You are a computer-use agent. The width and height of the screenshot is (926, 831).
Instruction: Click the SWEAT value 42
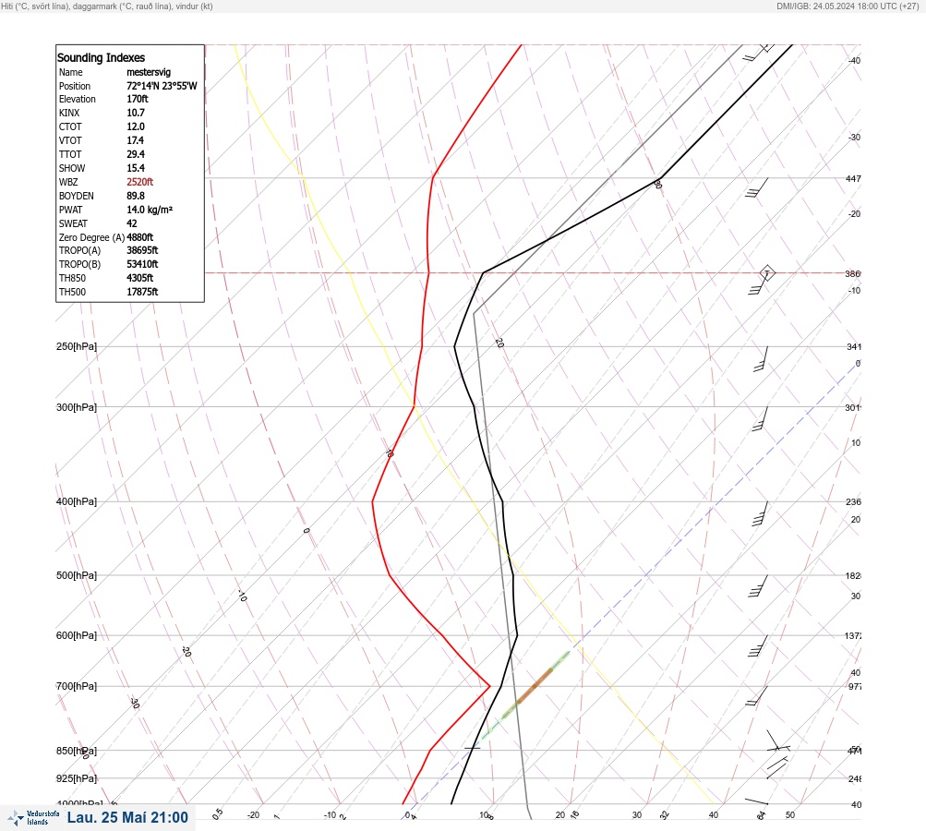[x=132, y=223]
